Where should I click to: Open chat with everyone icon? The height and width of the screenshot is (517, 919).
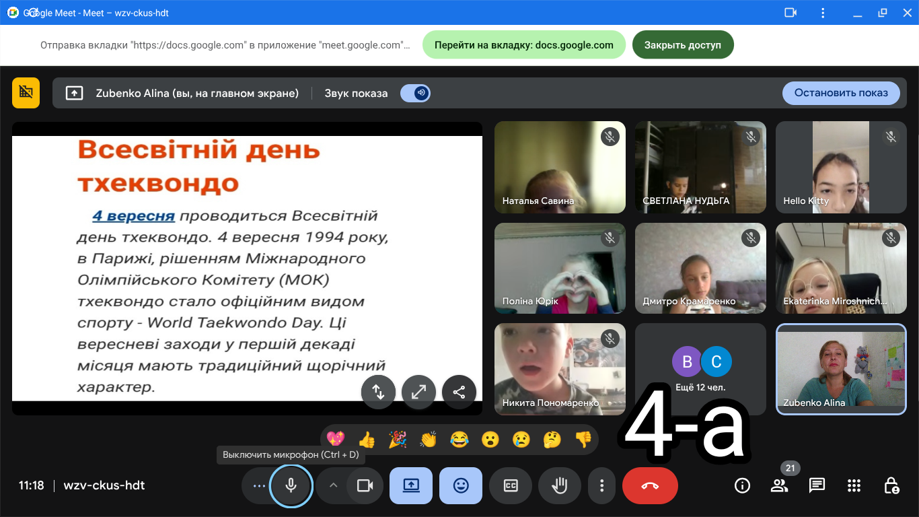(x=817, y=485)
